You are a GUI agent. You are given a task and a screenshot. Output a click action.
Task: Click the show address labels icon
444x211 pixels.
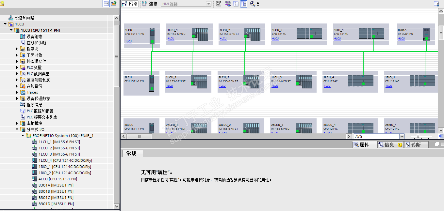click(x=228, y=4)
